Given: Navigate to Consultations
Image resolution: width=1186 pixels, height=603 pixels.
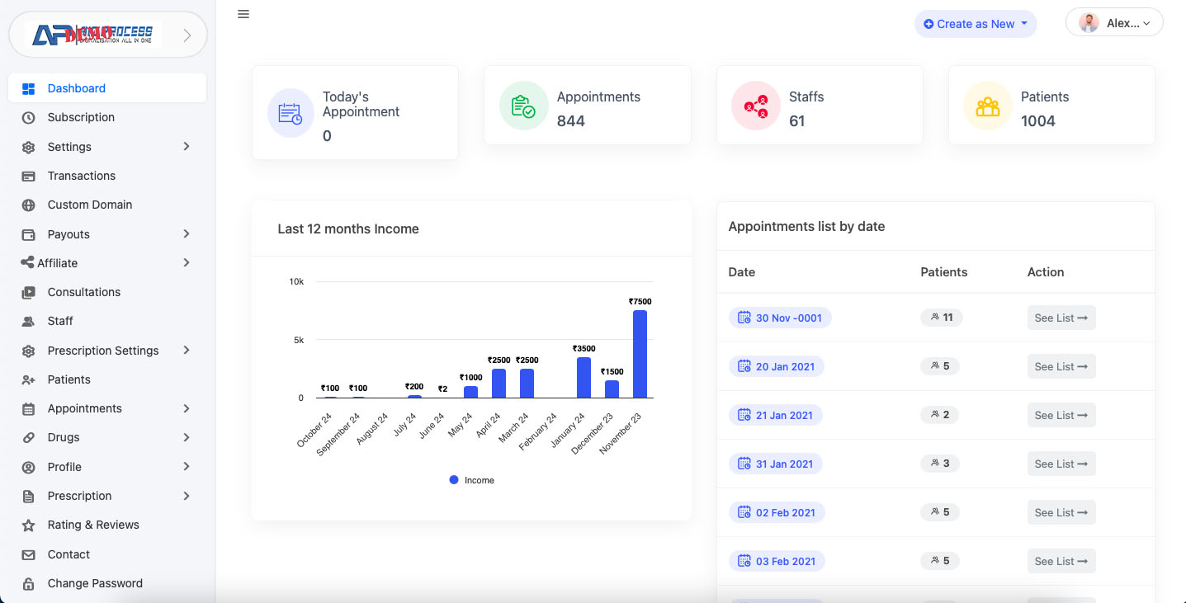Looking at the screenshot, I should point(107,292).
